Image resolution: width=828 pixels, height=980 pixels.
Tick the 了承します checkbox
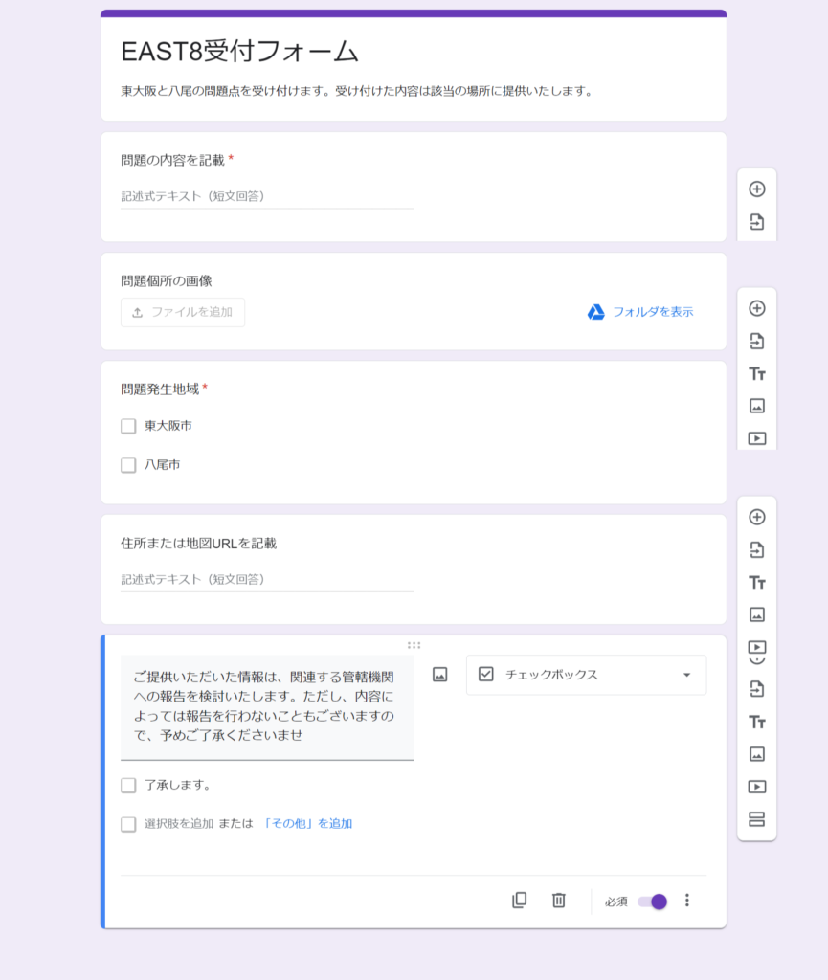coord(128,786)
